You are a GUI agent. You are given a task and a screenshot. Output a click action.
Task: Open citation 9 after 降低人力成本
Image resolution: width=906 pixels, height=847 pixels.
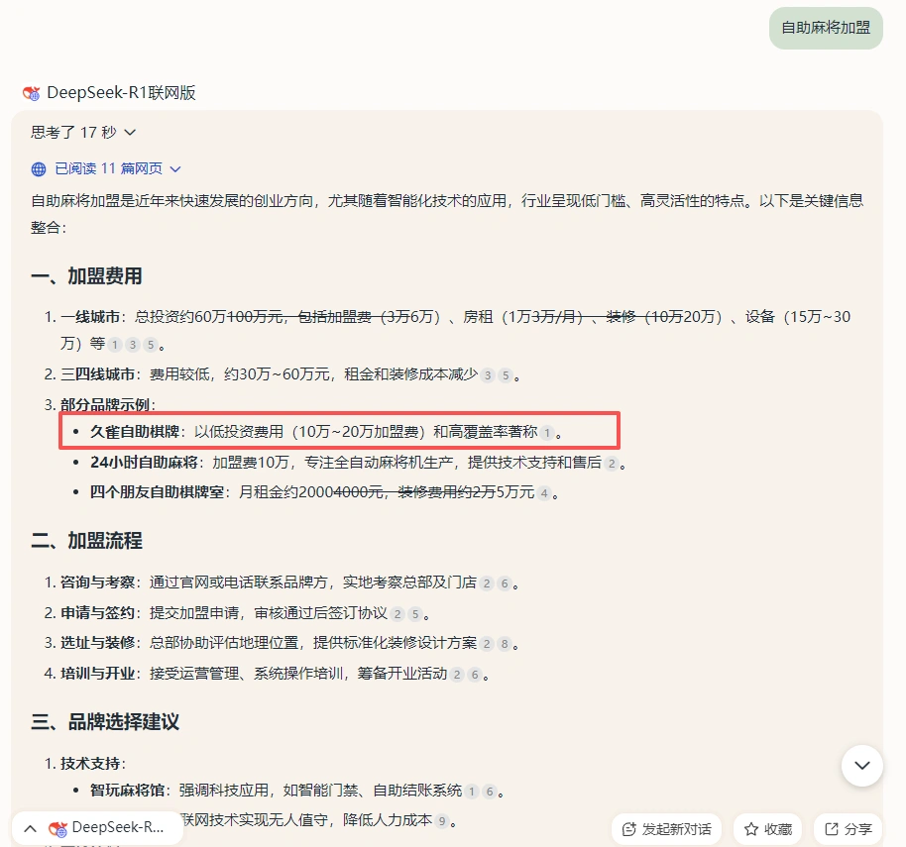point(442,821)
